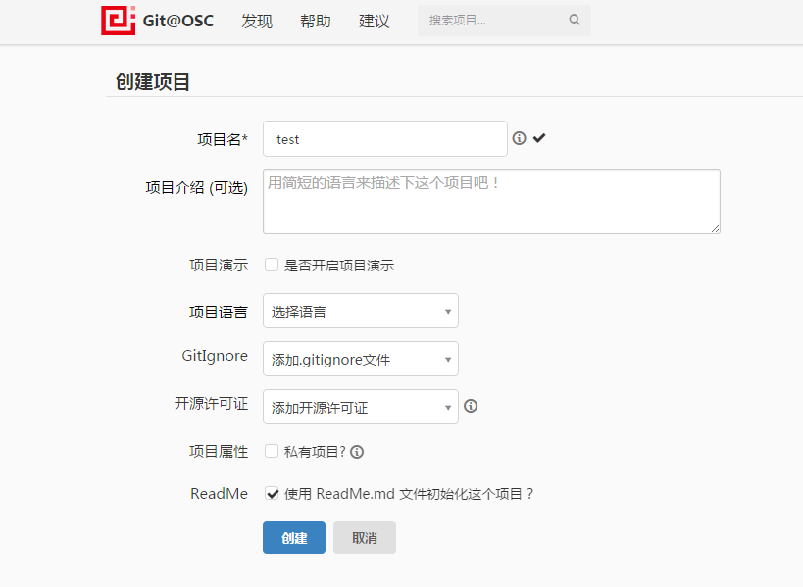Enable the 是否开启项目演示 checkbox
The width and height of the screenshot is (803, 587).
(x=271, y=264)
